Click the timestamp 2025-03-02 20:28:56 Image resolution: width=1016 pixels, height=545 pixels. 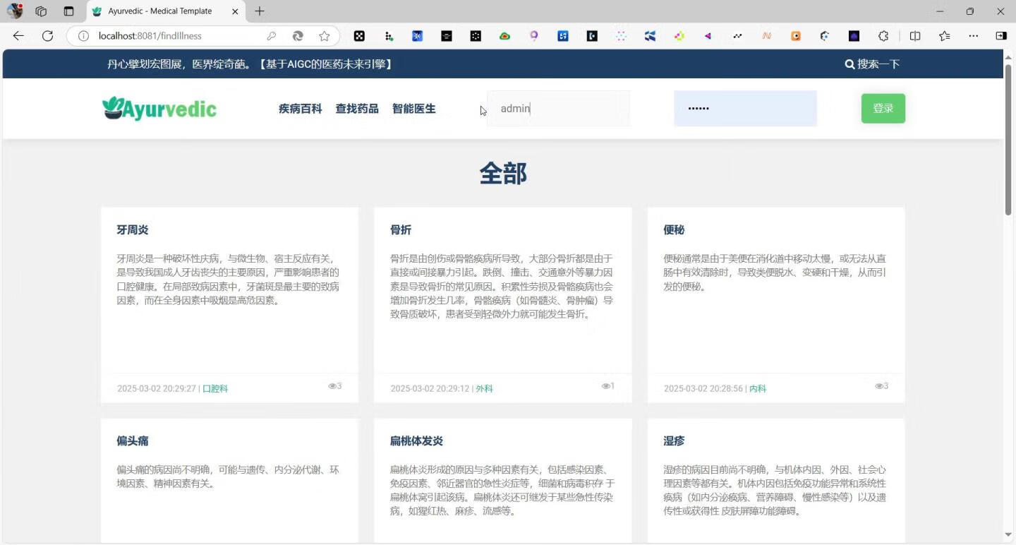coord(703,389)
